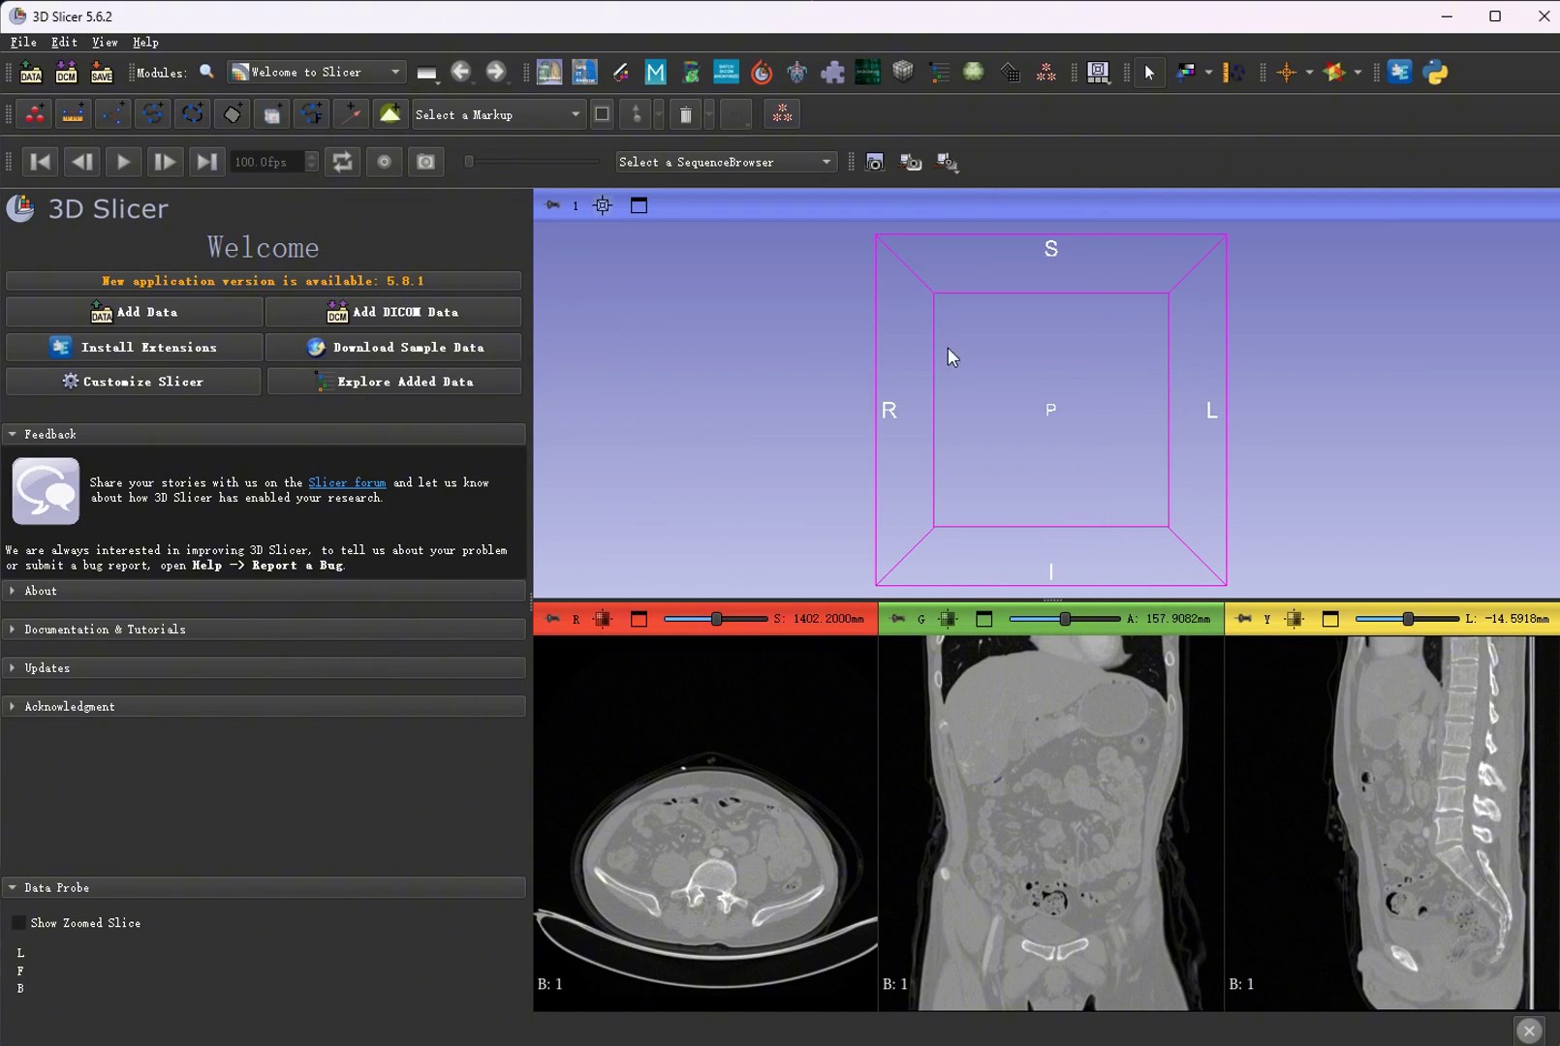Screen dimensions: 1560x1046
Task: Click the DATA load icon in the toolbar
Action: pos(31,73)
